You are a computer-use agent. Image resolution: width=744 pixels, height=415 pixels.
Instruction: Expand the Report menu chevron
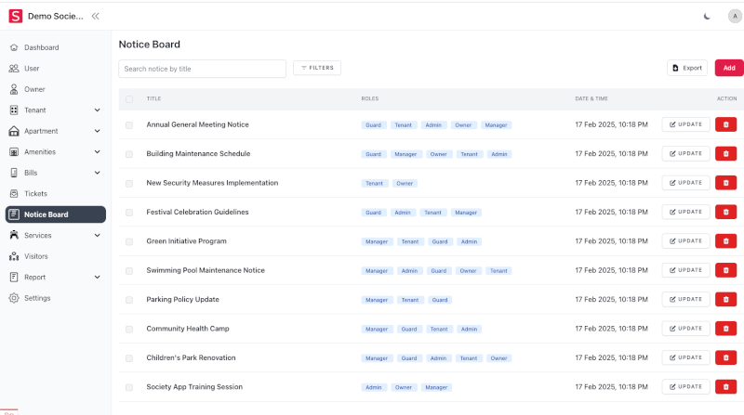tap(98, 278)
